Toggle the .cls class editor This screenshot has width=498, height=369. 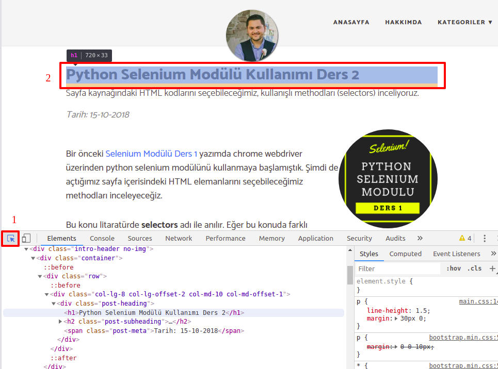pyautogui.click(x=474, y=269)
